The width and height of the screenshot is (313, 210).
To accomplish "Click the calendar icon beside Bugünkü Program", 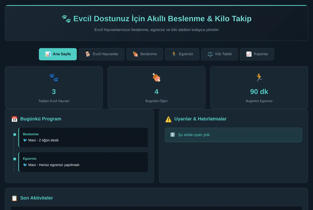I will click(14, 119).
